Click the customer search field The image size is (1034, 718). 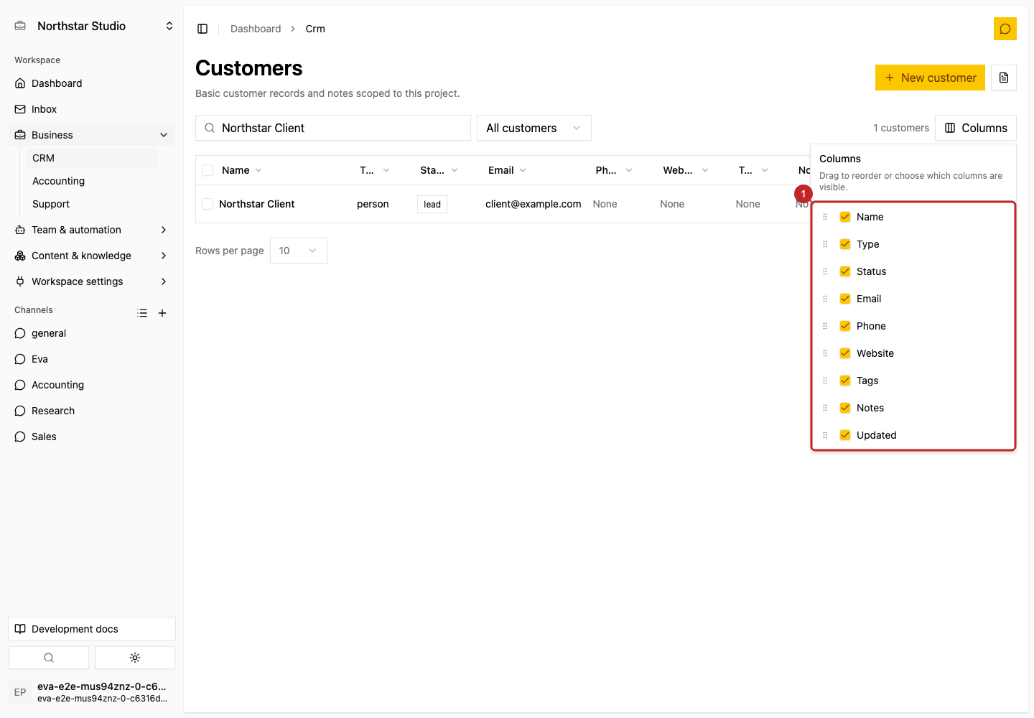point(333,128)
